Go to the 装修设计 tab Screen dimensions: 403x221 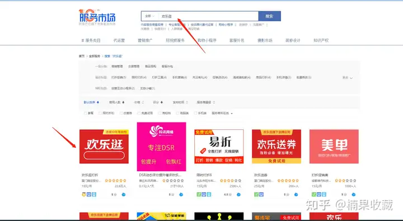click(293, 40)
